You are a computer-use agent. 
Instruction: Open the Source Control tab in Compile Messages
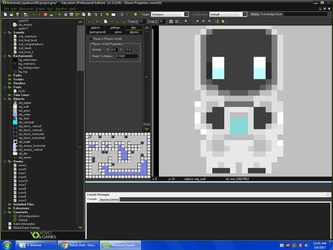109,200
